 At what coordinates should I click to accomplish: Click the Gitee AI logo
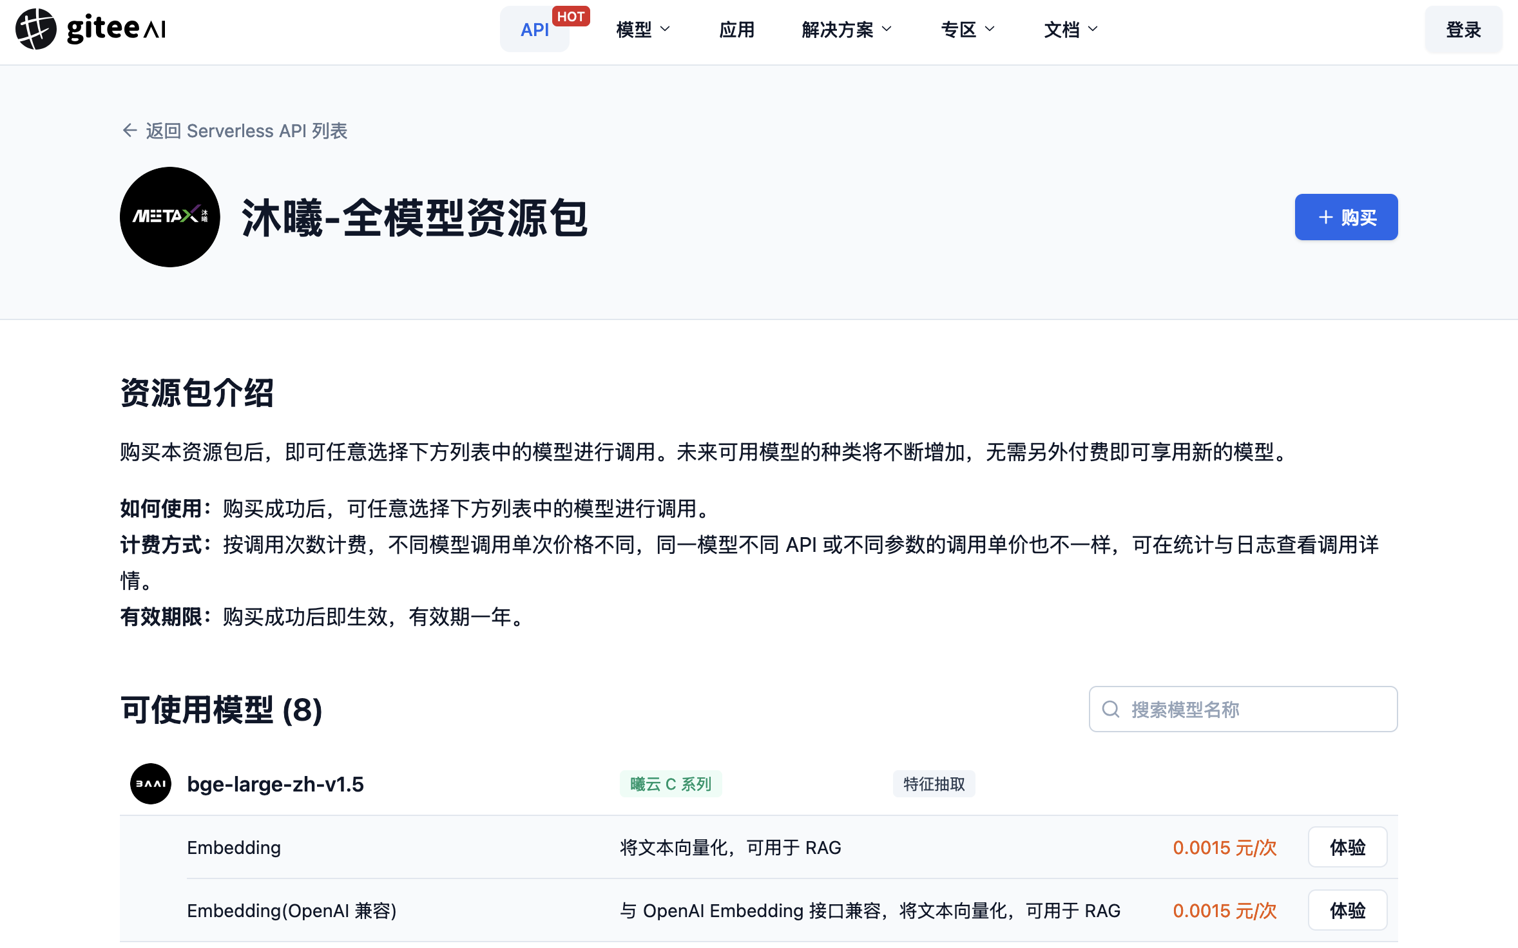point(91,29)
